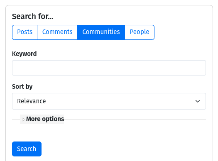
Task: Click the chevron arrow in Sort by dropdown
Action: [x=198, y=101]
